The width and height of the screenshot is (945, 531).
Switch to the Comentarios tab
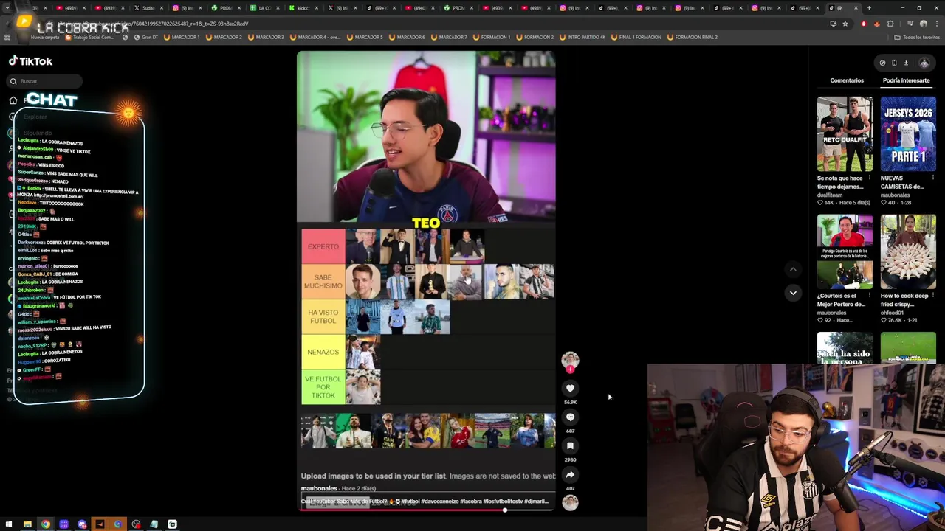click(x=847, y=80)
